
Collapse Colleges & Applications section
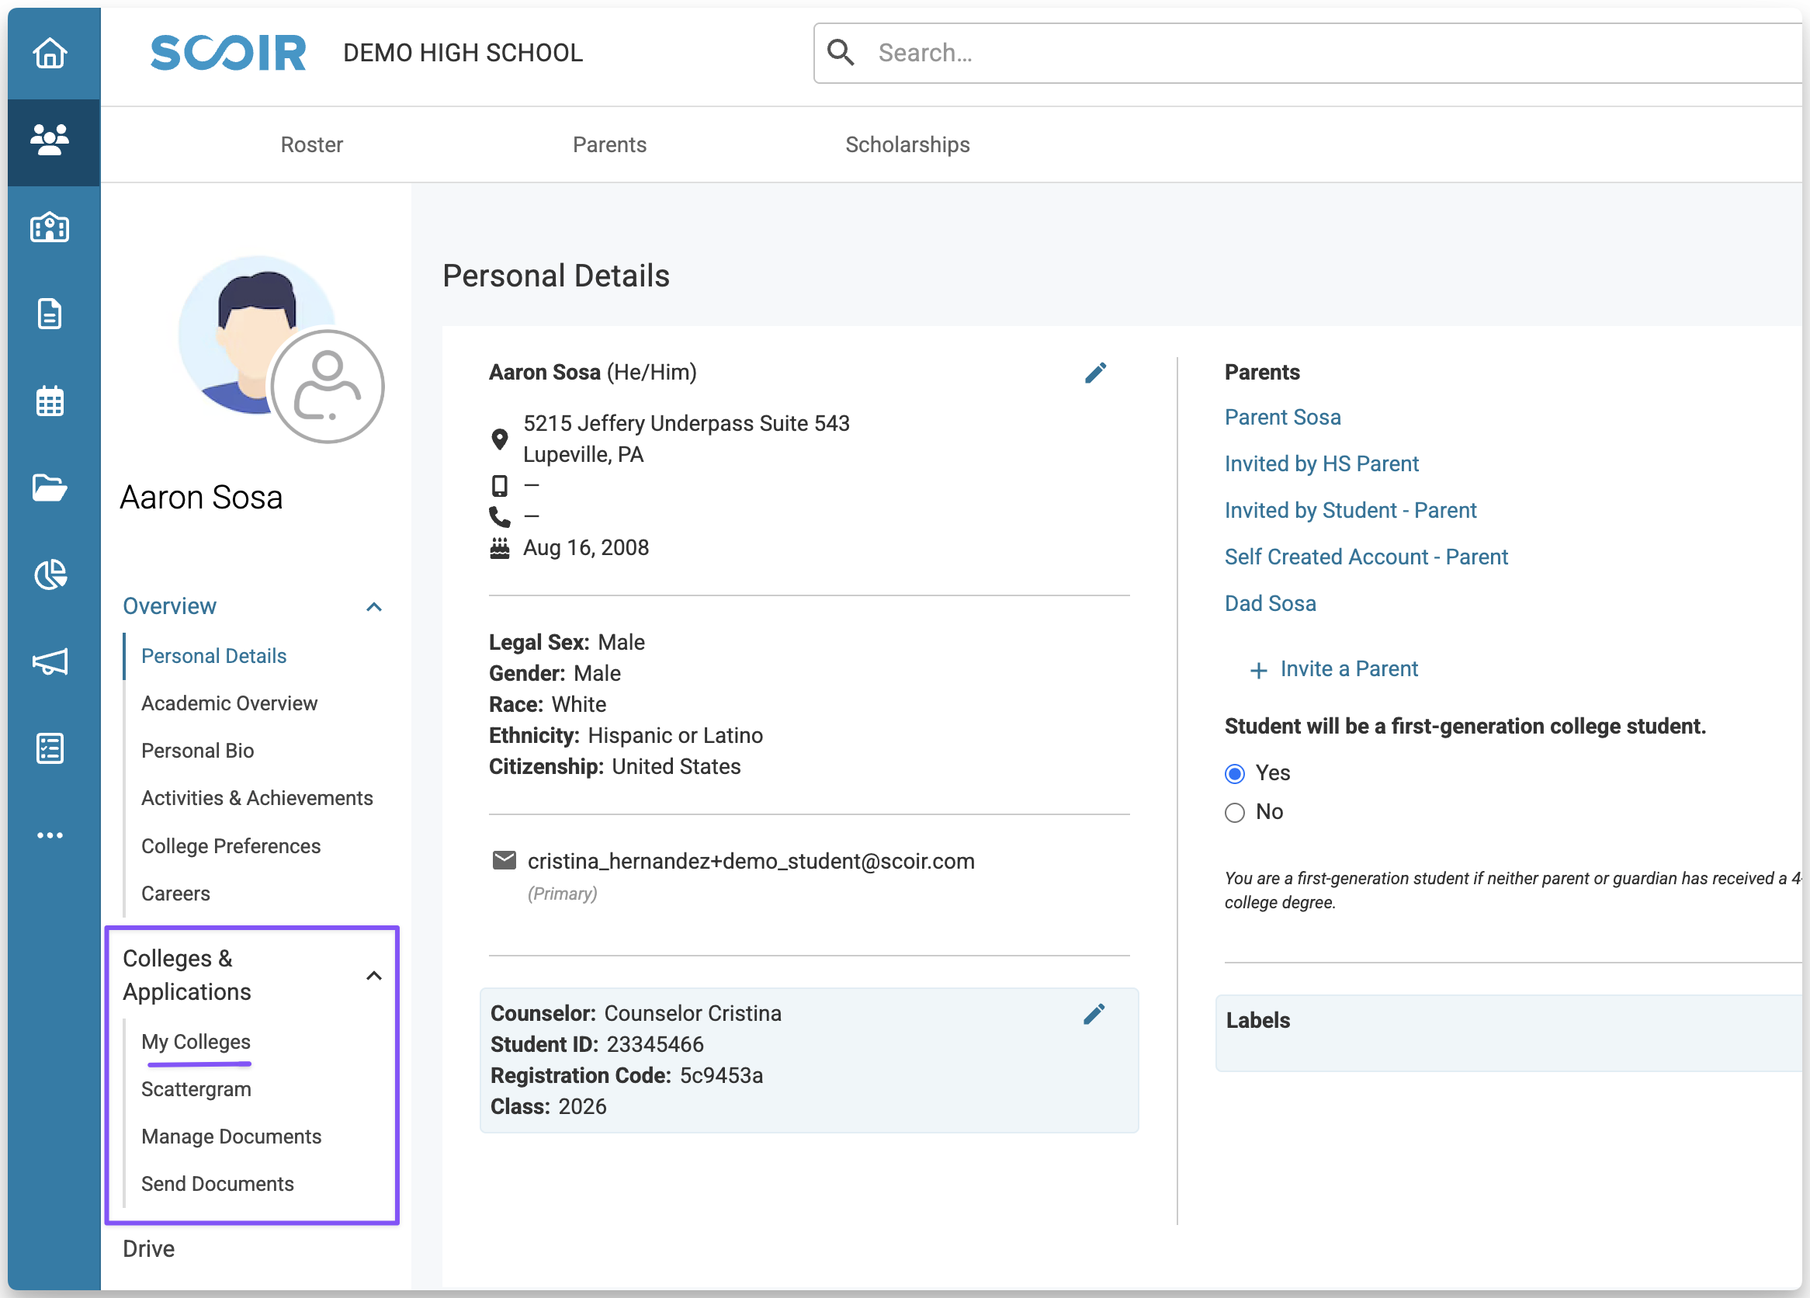373,976
